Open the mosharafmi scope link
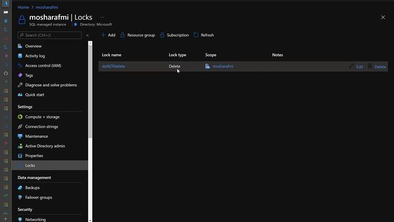 point(223,66)
